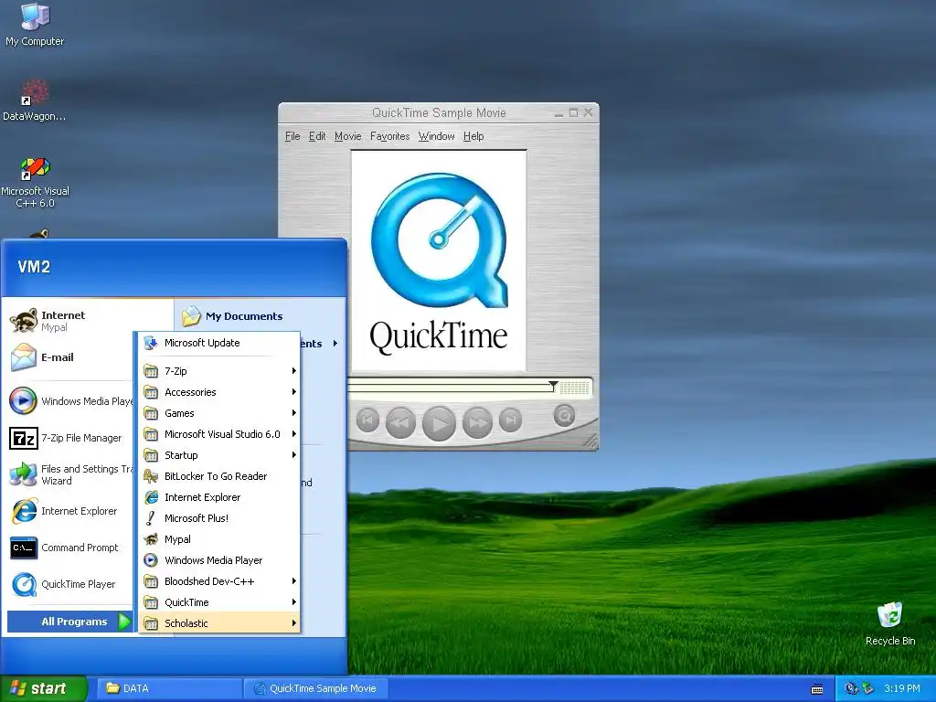Click the QuickTime tray icon in taskbar
Viewport: 936px width, 702px height.
click(x=851, y=689)
